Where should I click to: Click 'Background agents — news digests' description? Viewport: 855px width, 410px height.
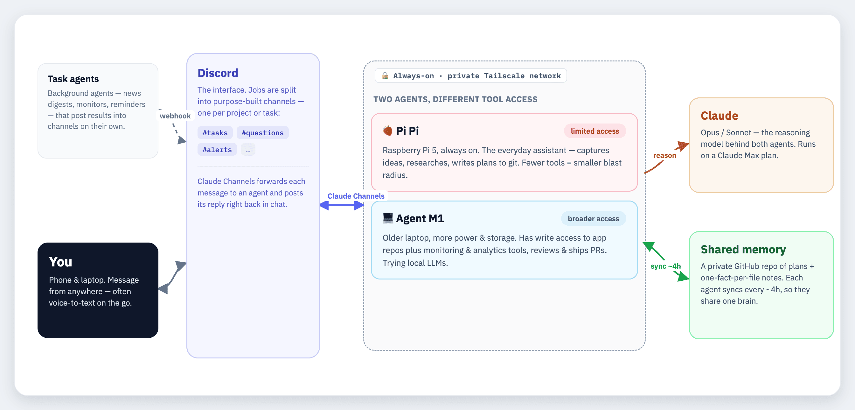click(x=97, y=110)
